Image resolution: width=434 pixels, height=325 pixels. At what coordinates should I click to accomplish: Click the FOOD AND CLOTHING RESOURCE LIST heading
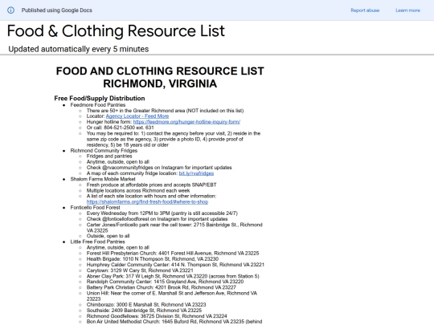point(160,71)
